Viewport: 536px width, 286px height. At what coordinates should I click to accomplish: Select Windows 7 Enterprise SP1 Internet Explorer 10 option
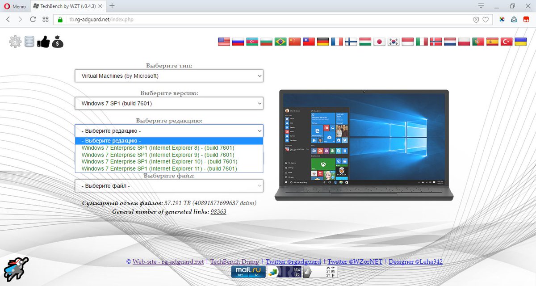[169, 161]
